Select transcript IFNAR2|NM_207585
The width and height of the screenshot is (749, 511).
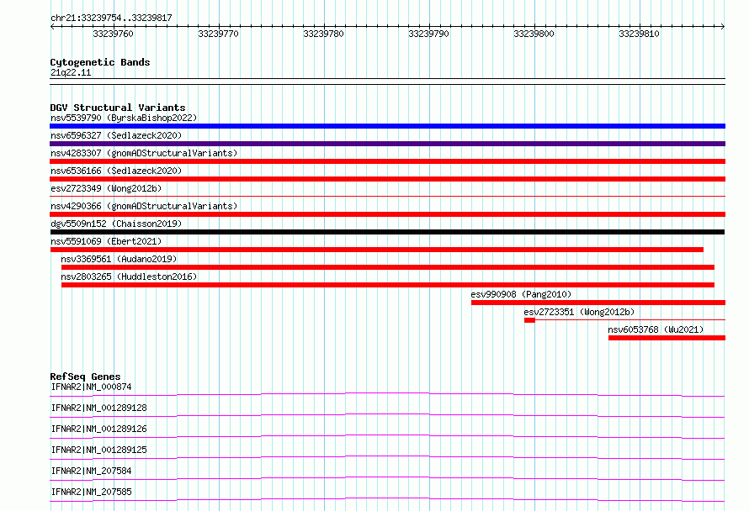point(91,492)
